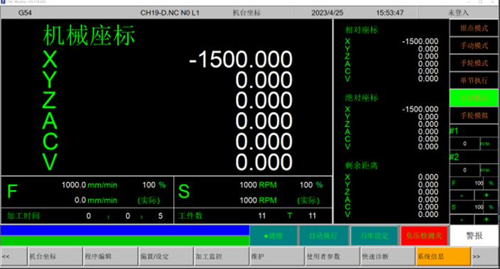Screen dimensions: 500x269
Task: Select 手动模式 manual mode
Action: point(474,46)
